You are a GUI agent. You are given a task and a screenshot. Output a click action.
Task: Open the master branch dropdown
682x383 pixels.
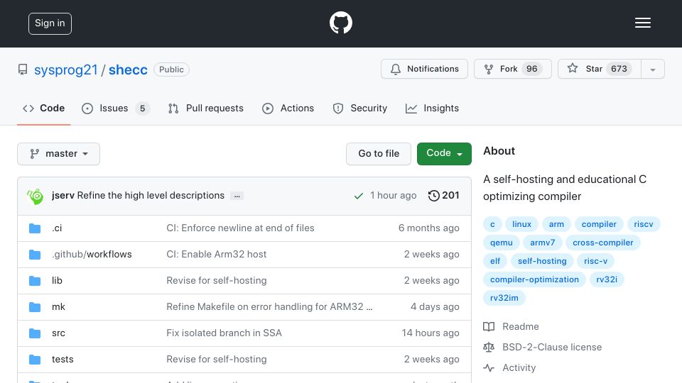pos(59,154)
